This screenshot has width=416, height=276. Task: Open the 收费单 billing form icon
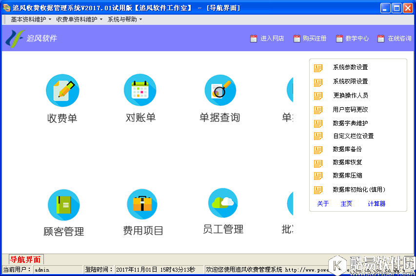62,91
